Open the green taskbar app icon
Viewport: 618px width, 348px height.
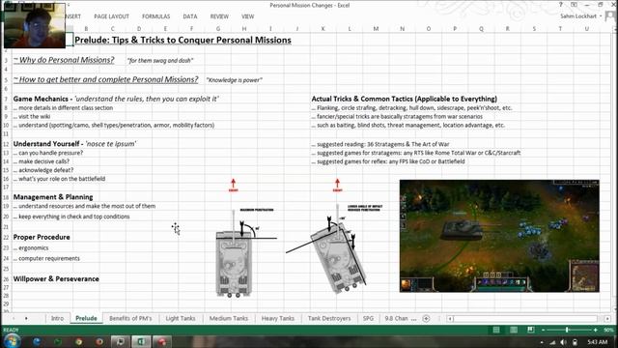click(x=58, y=341)
